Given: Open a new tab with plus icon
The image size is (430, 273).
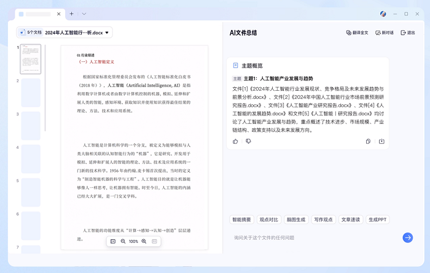Looking at the screenshot, I should [71, 13].
